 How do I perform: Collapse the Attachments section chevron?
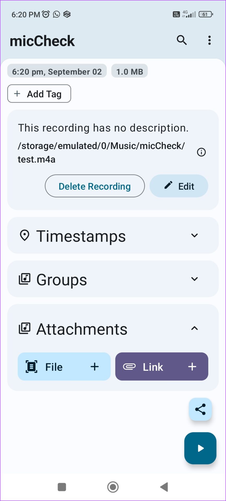tap(194, 328)
